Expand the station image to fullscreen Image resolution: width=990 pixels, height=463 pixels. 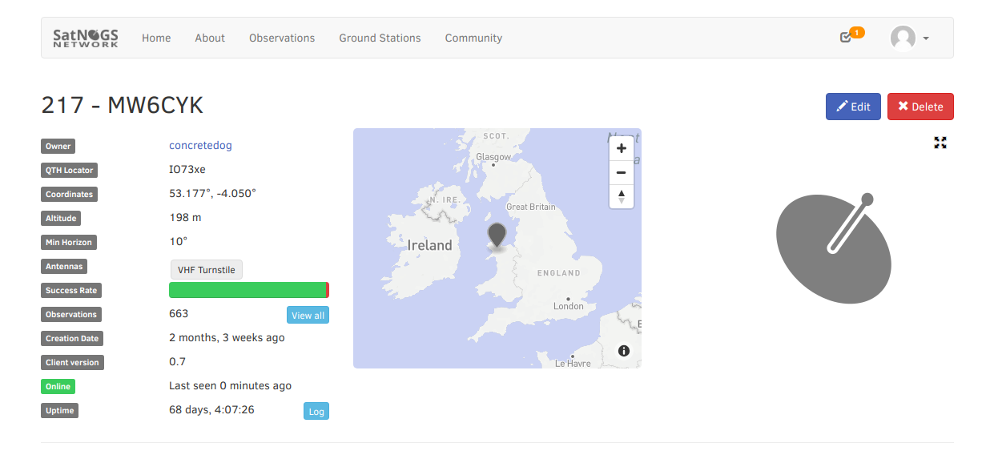(940, 143)
